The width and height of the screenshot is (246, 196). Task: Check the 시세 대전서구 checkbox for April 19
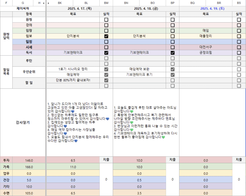coord(239,47)
